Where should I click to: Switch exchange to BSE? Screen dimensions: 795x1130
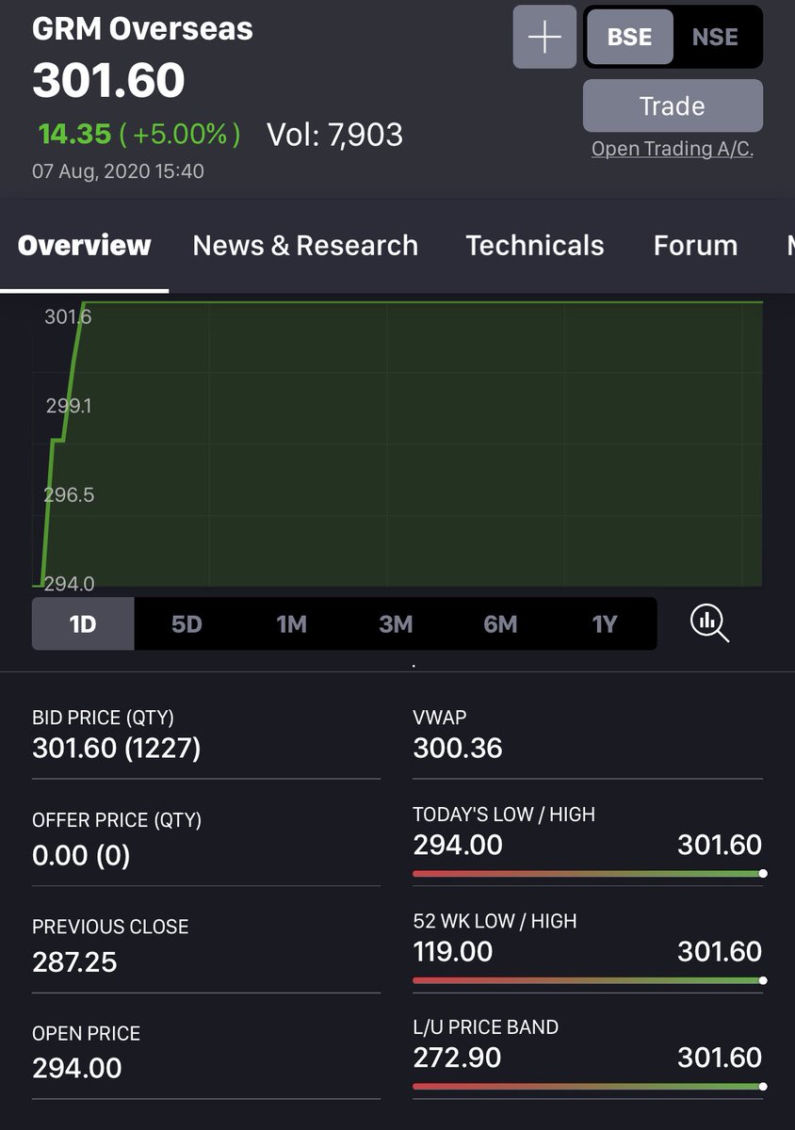pyautogui.click(x=630, y=37)
